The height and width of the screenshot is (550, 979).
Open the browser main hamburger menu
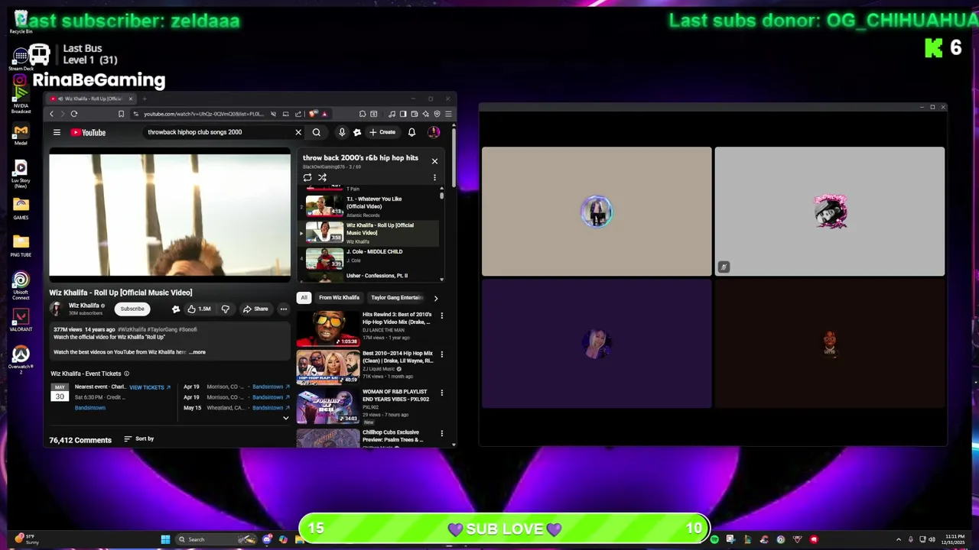448,114
